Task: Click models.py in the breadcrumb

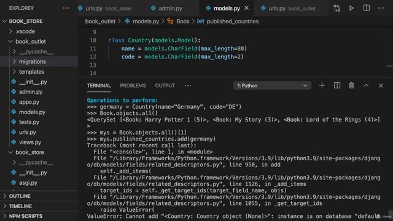Action: pos(146,21)
